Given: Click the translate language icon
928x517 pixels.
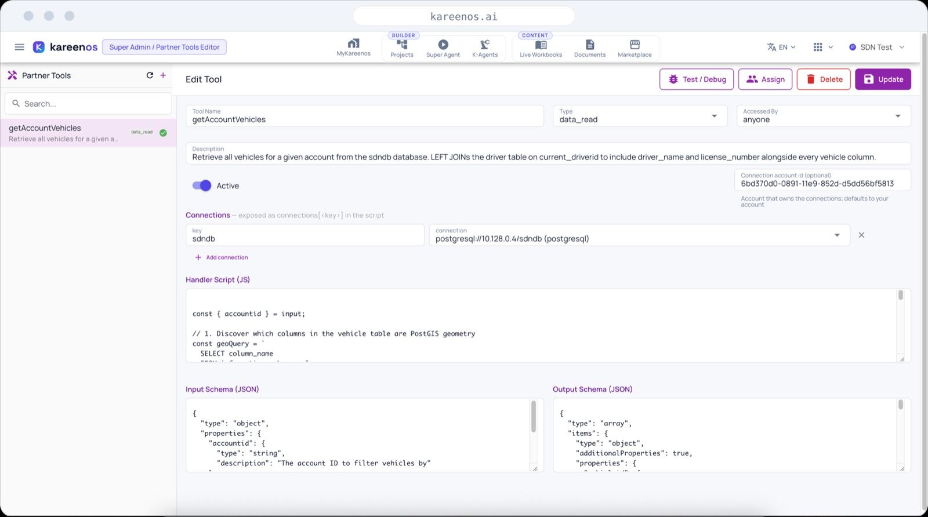Looking at the screenshot, I should 771,47.
